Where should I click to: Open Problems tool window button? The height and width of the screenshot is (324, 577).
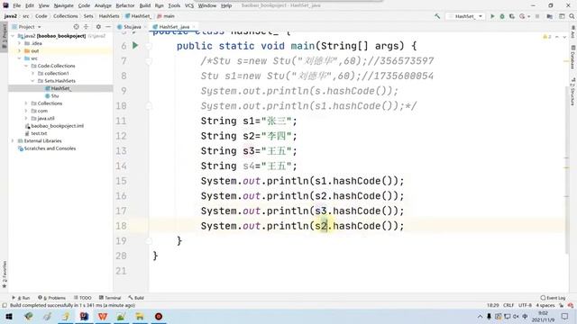pyautogui.click(x=52, y=298)
